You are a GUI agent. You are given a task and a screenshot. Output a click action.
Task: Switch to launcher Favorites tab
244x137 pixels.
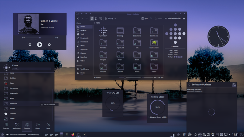tap(6, 126)
